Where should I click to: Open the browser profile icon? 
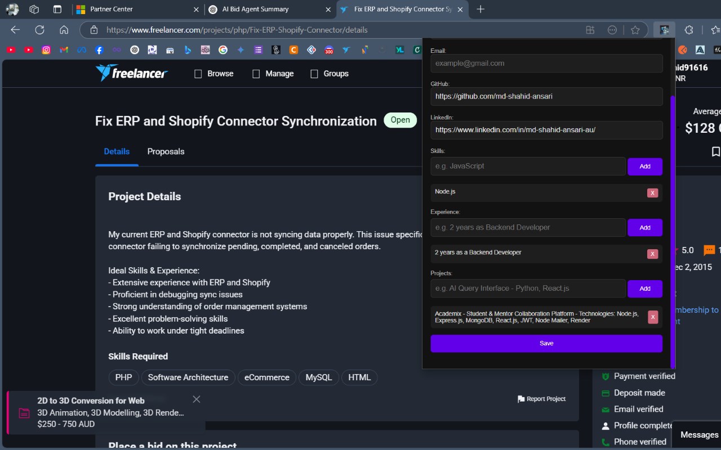pyautogui.click(x=12, y=9)
